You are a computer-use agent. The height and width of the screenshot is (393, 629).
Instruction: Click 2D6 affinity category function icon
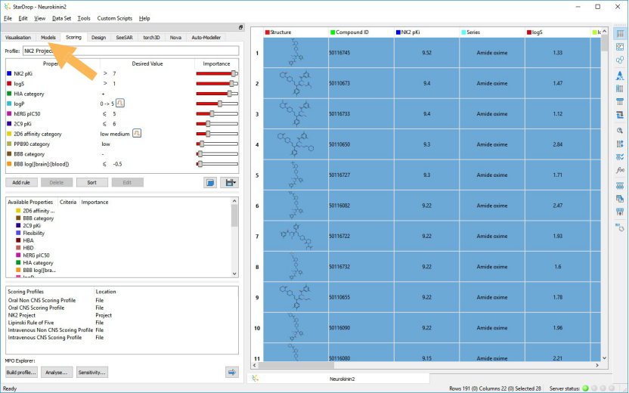tap(137, 133)
